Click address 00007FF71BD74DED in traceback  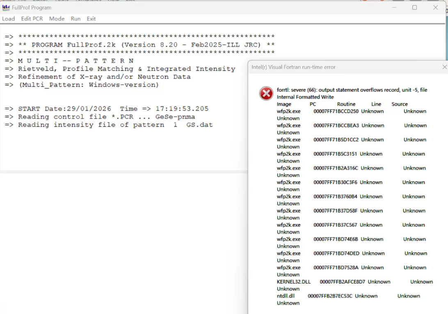point(336,253)
